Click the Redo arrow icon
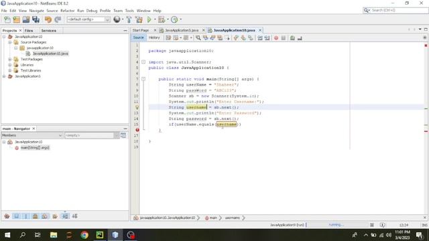Image resolution: width=429 pixels, height=241 pixels. (58, 19)
